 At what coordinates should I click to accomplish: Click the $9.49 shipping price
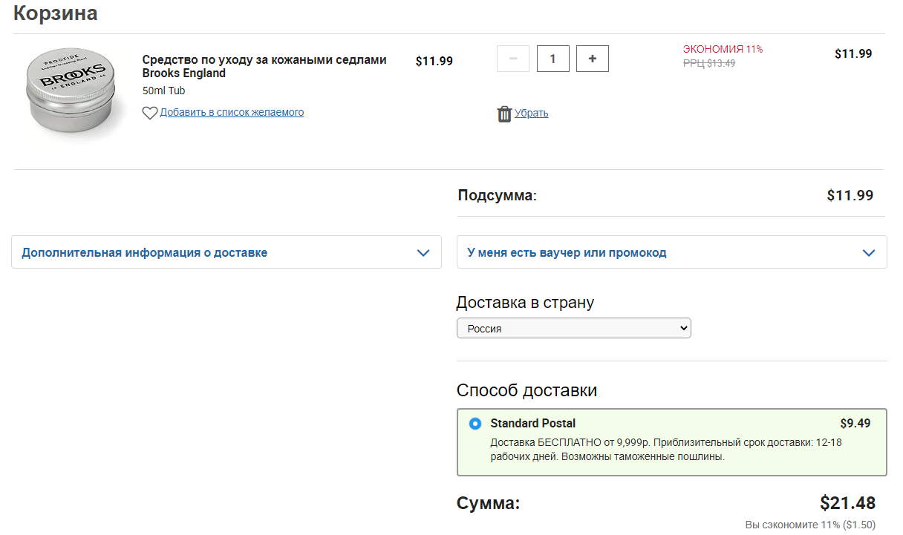855,424
